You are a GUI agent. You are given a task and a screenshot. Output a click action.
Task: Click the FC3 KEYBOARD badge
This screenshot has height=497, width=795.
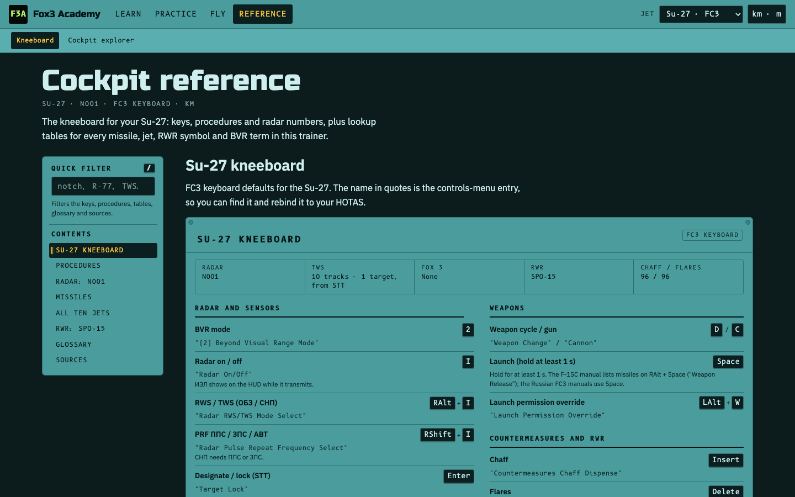coord(712,235)
